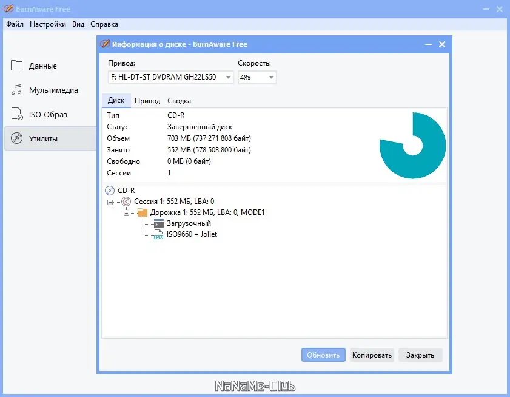Switch to the Сводка tab
The width and height of the screenshot is (510, 397).
click(x=179, y=101)
